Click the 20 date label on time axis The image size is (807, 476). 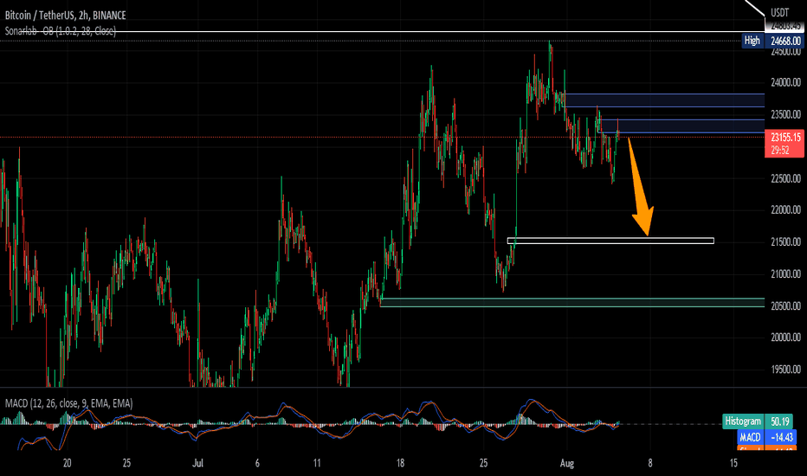67,463
